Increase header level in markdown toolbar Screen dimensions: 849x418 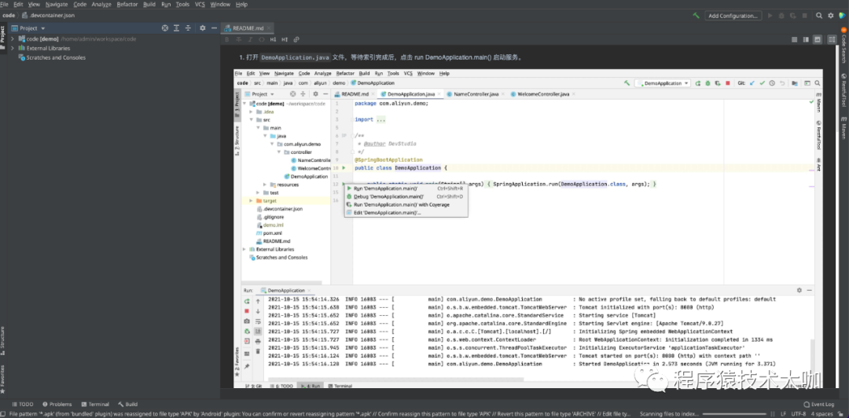(285, 39)
